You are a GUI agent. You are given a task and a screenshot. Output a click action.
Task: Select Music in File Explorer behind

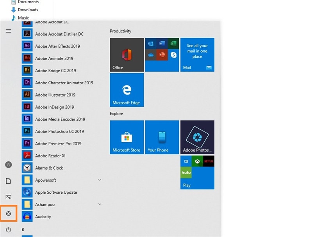coord(20,18)
